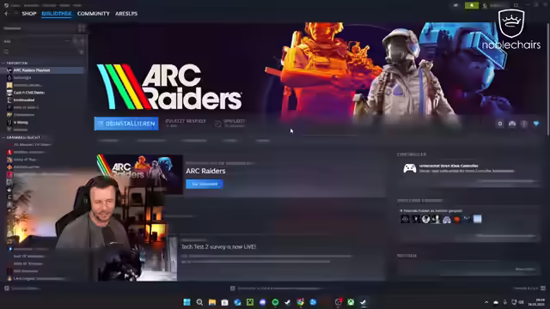Click the back arrow in Steam navigation
The height and width of the screenshot is (309, 550).
click(7, 14)
